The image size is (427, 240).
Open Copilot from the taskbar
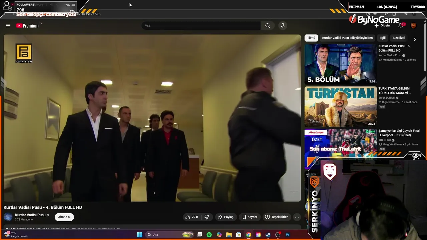pos(219,235)
